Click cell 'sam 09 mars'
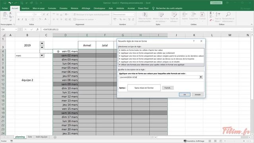The width and height of the screenshot is (254, 143). tap(65, 84)
